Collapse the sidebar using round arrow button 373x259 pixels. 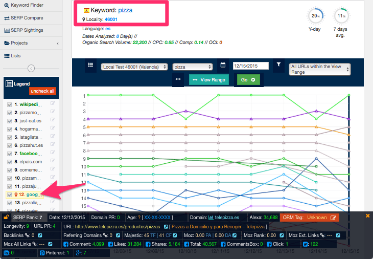31,68
